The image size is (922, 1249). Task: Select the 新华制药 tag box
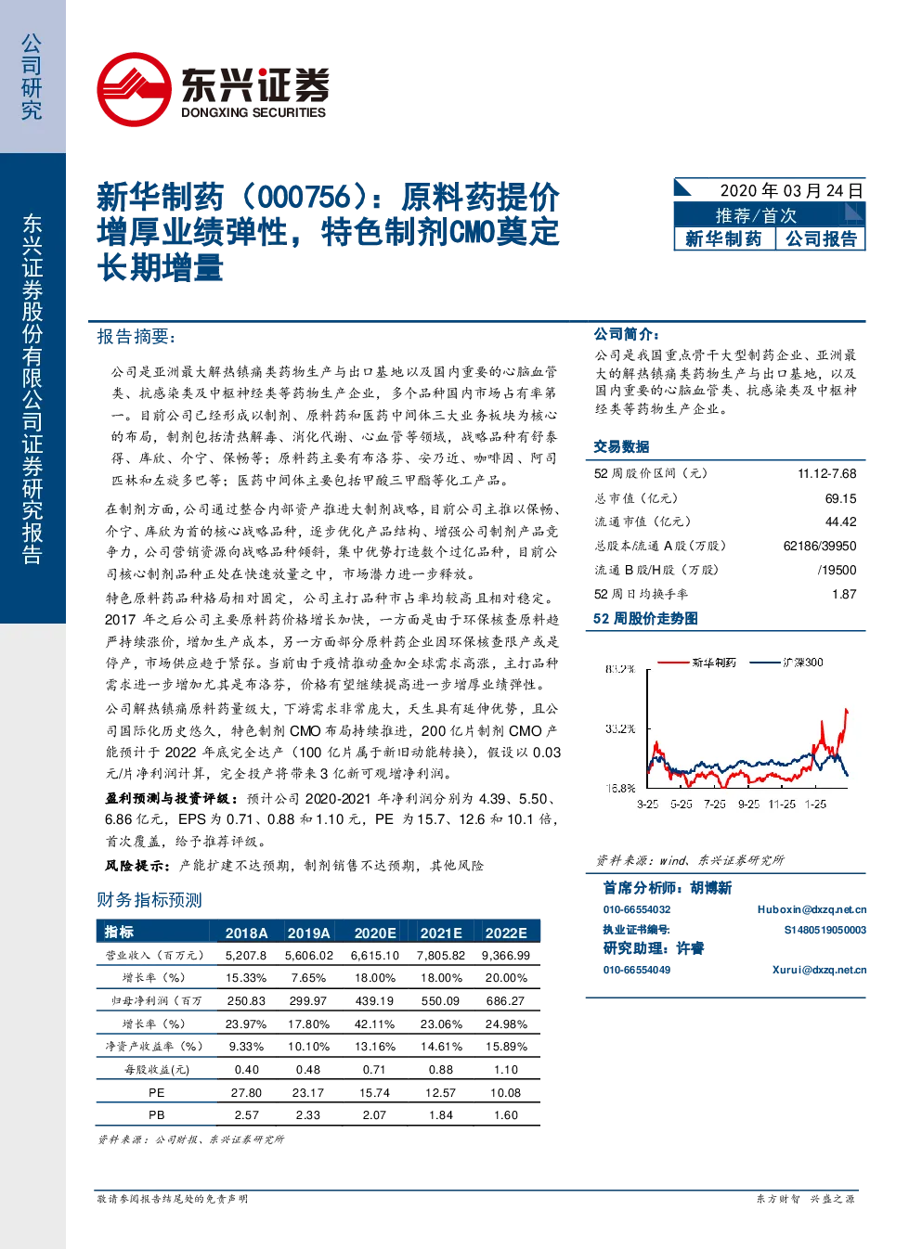724,238
